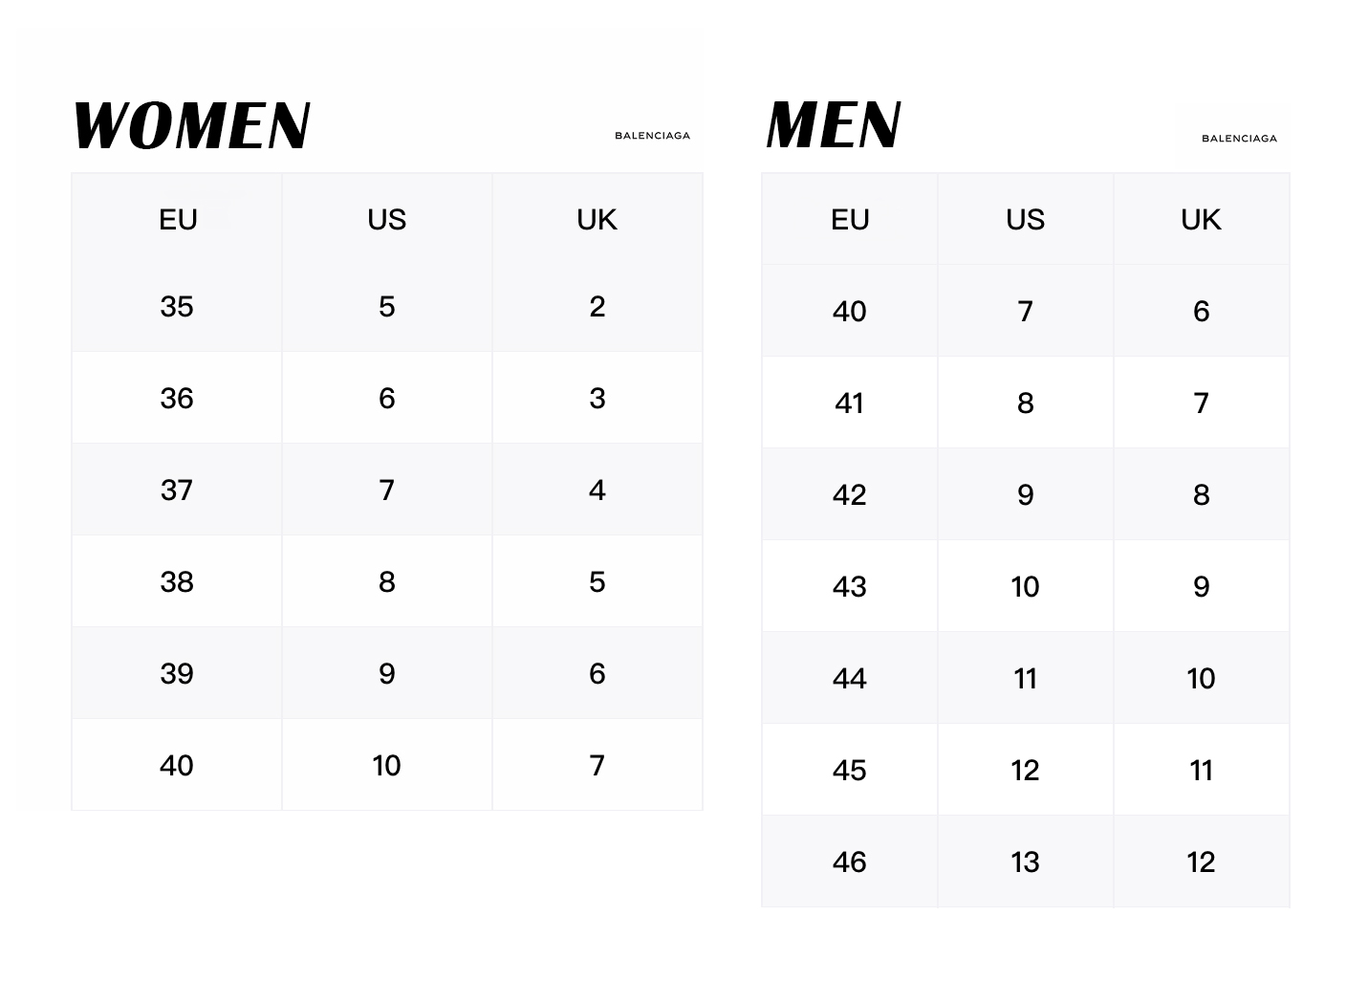Screen dimensions: 1368x1003
Task: Click women's EU size 38 cell
Action: coord(177,581)
